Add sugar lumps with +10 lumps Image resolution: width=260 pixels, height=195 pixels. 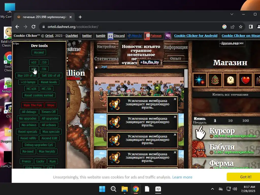point(28,82)
